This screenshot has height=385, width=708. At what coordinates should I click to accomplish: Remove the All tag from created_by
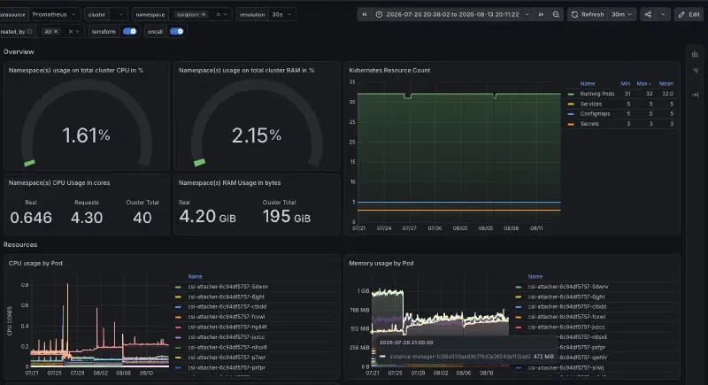pyautogui.click(x=56, y=32)
